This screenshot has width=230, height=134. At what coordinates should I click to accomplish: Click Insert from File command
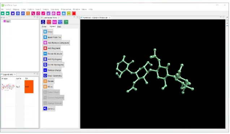(x=52, y=37)
